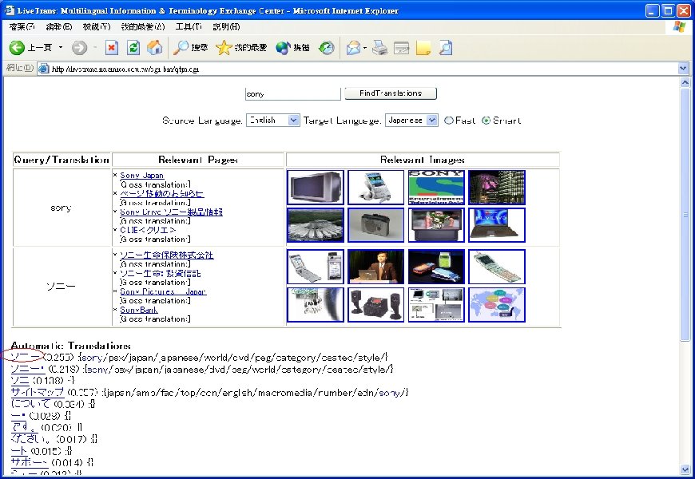The image size is (695, 479).
Task: Open the night building thumbnail
Action: click(496, 188)
